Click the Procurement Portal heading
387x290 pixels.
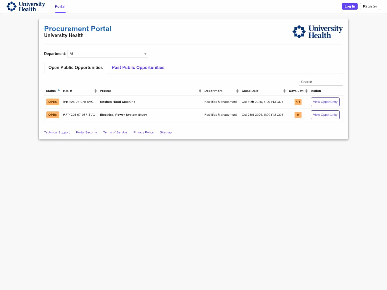(x=78, y=29)
